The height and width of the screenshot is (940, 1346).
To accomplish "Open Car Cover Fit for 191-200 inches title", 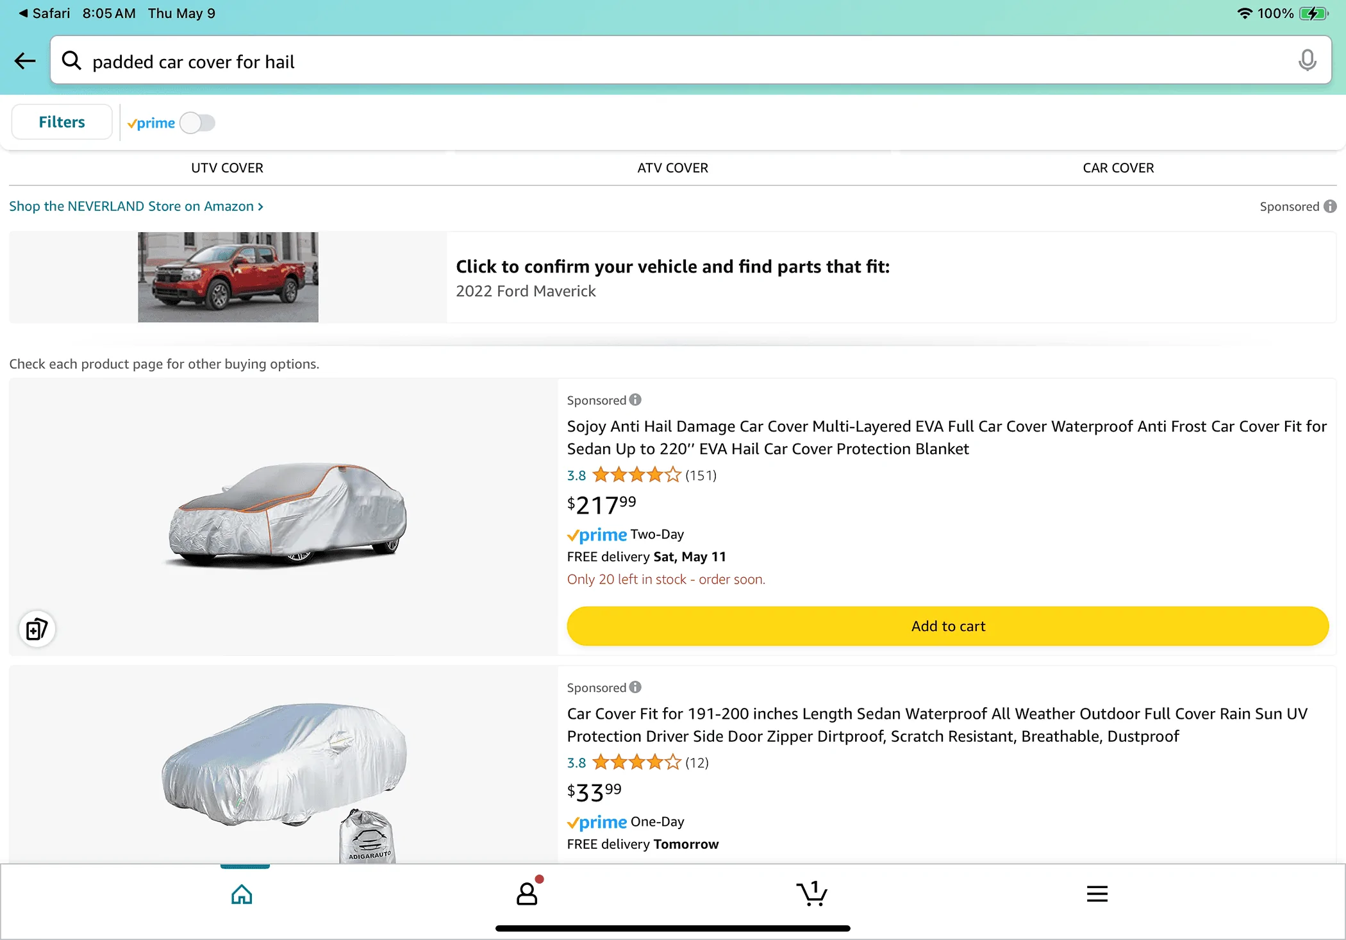I will [937, 725].
